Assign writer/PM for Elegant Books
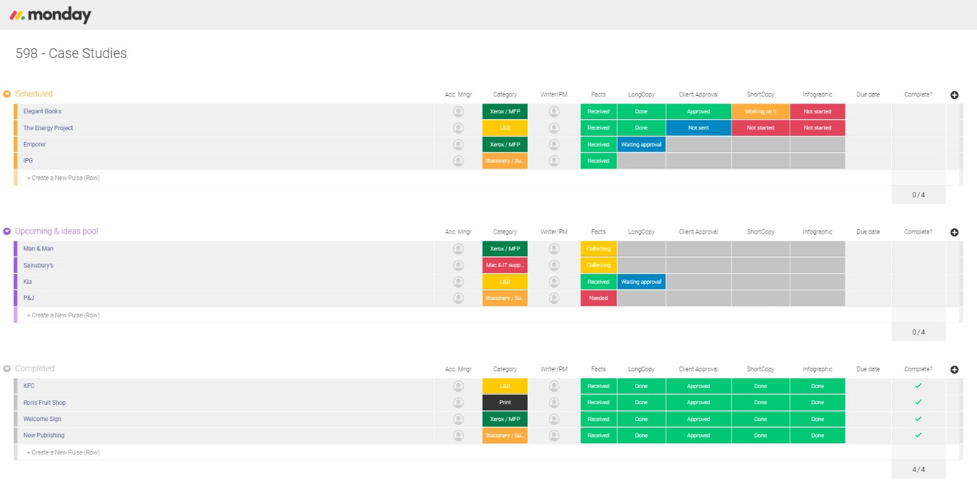 554,112
